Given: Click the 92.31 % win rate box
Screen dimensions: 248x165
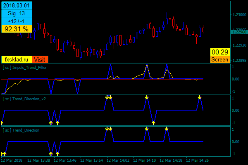Looking at the screenshot, I should [17, 29].
